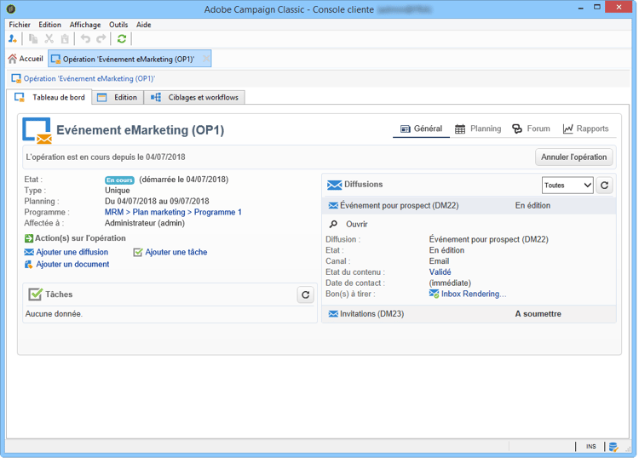
Task: Click the copy toolbar icon
Action: click(x=33, y=39)
